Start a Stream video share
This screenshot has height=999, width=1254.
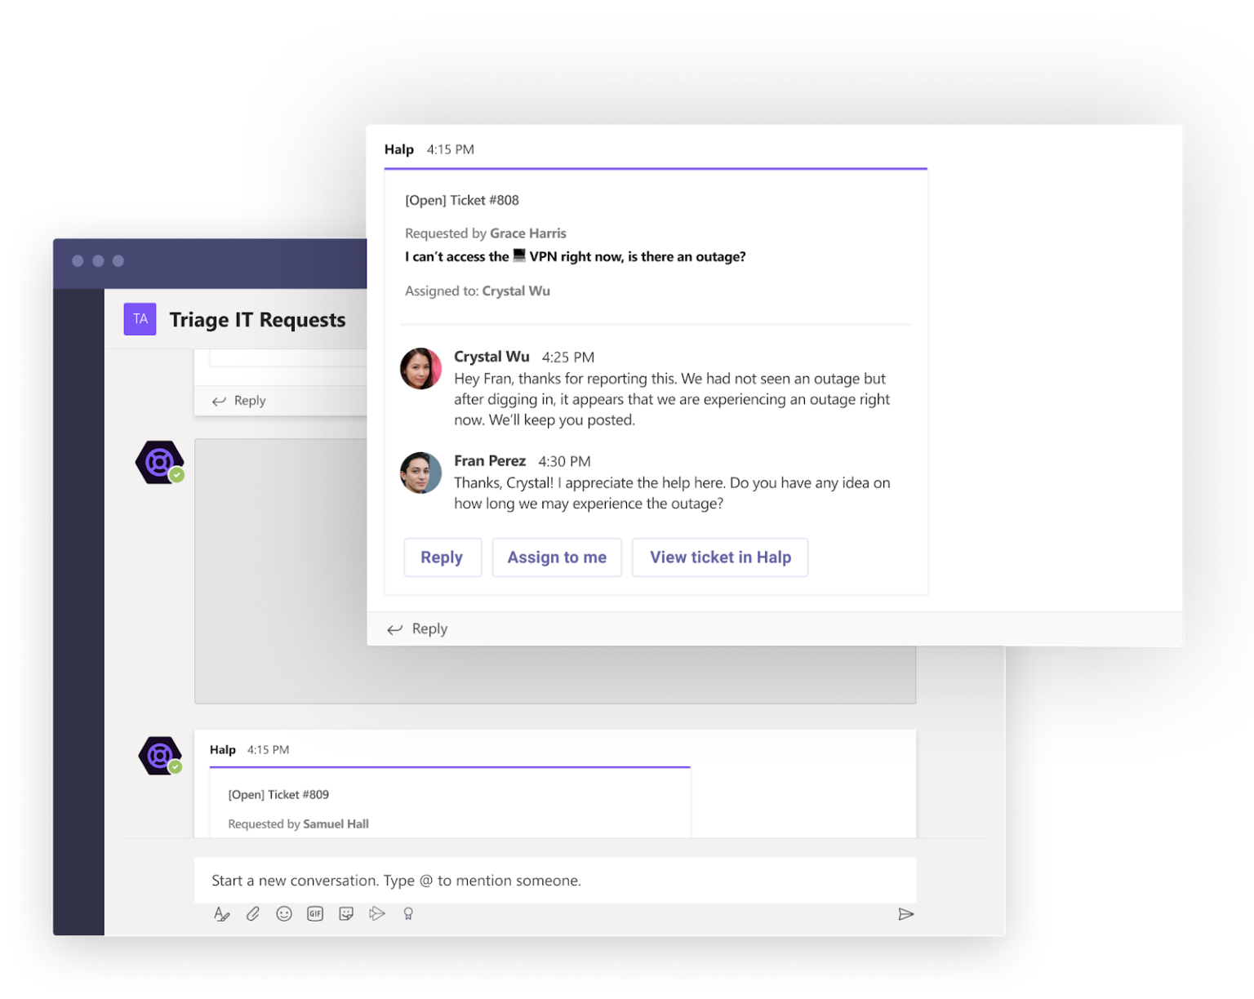click(x=377, y=913)
